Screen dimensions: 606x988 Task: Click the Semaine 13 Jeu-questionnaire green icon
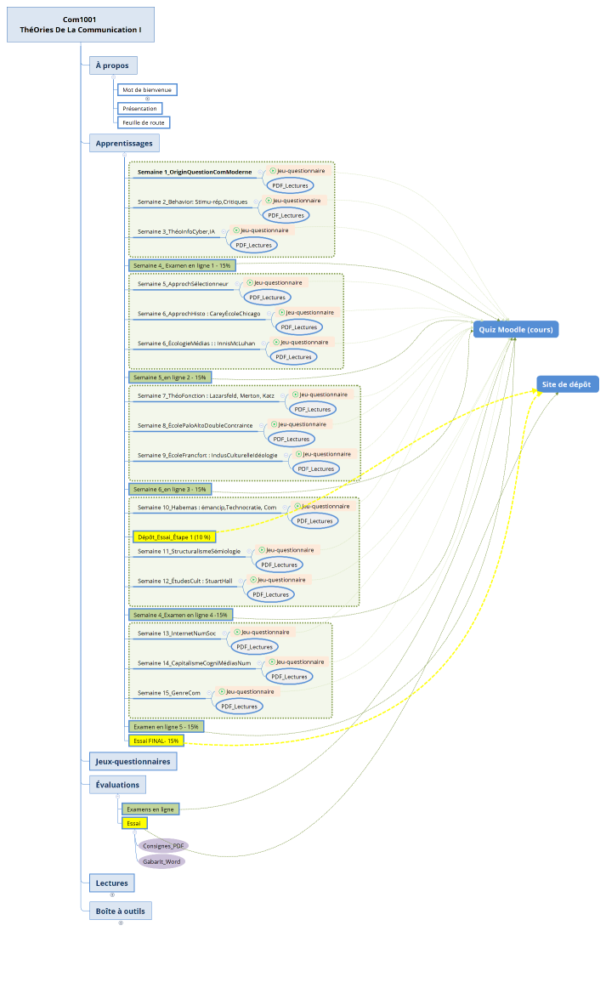237,633
